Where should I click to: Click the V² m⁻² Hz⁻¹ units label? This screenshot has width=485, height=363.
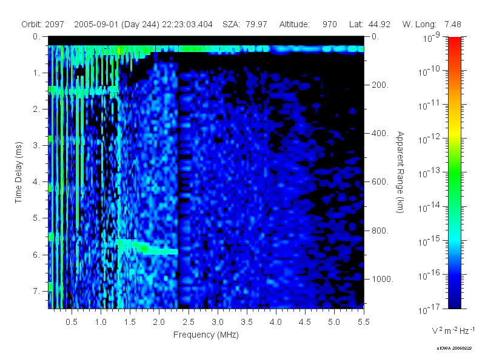point(453,330)
